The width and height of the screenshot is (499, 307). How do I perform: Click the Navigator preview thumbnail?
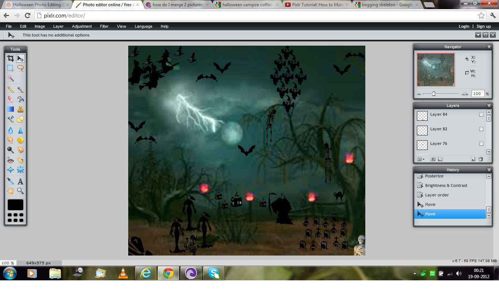point(436,70)
